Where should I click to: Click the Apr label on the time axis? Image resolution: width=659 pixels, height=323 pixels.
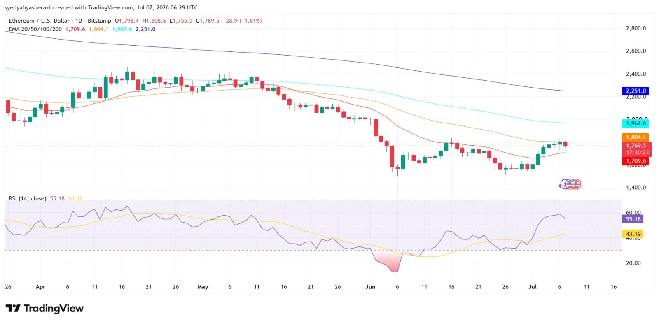(40, 287)
